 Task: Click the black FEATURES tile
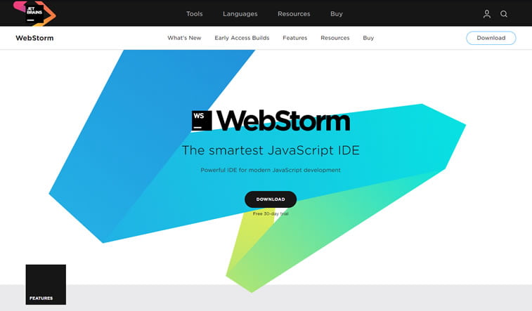pyautogui.click(x=46, y=284)
